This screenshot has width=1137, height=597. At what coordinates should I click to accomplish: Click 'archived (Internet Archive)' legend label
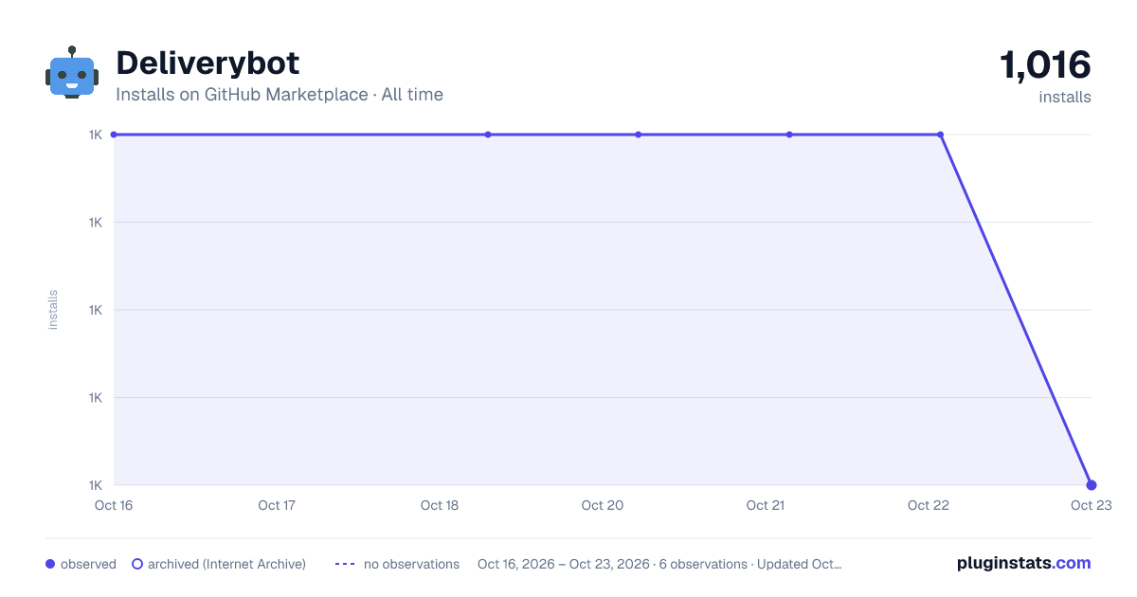pos(226,564)
